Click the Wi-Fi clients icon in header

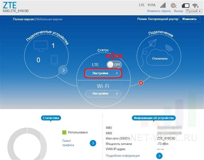point(195,6)
